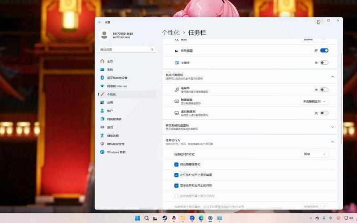
Task: Open File Explorer folder on taskbar
Action: (183, 218)
